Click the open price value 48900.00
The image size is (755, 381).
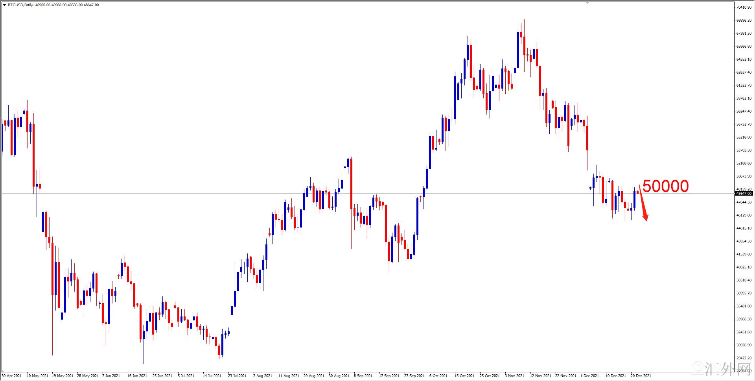point(42,5)
